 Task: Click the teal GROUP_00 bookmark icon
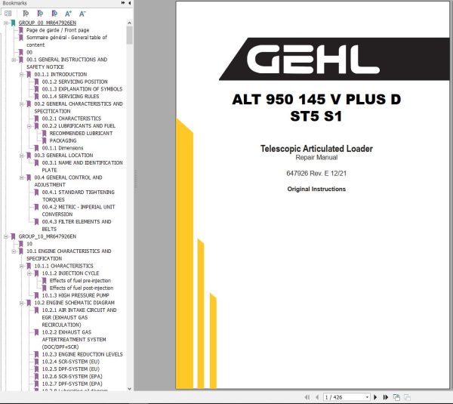click(13, 23)
